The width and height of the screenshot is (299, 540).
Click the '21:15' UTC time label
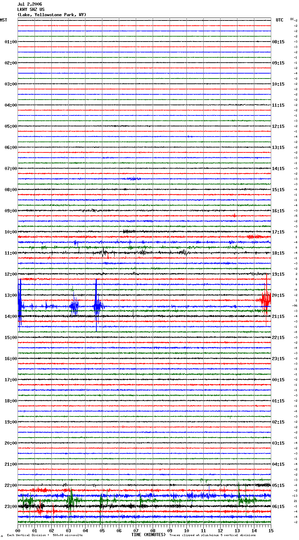(278, 316)
